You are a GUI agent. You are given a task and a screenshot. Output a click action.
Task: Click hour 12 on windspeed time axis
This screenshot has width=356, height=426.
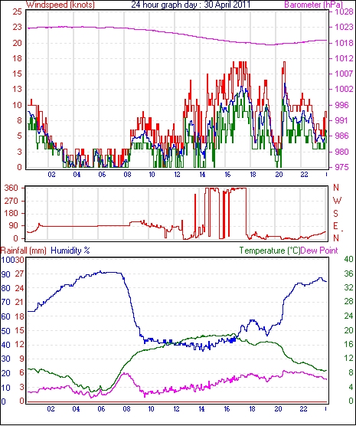click(177, 174)
